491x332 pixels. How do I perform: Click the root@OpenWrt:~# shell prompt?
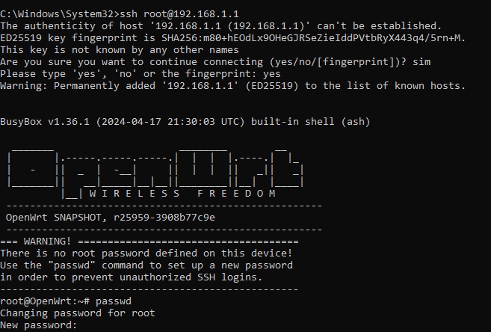point(45,301)
